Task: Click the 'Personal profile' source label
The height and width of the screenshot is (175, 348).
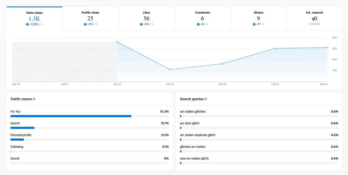Action: coord(21,135)
